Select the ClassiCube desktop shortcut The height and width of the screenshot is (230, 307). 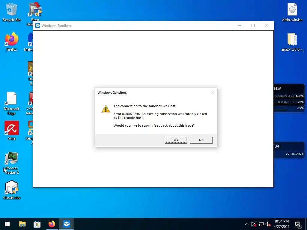pyautogui.click(x=12, y=190)
